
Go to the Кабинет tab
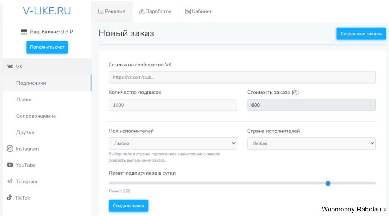pos(199,11)
